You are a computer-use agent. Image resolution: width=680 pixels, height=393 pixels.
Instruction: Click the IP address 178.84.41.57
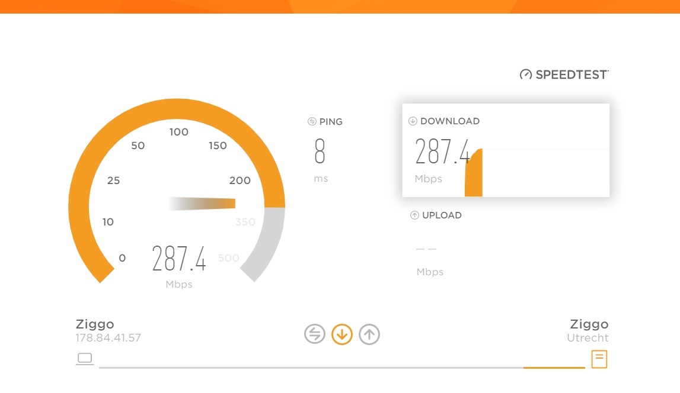point(108,339)
